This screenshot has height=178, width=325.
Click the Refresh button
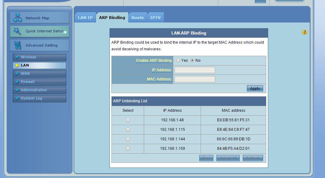pyautogui.click(x=253, y=158)
